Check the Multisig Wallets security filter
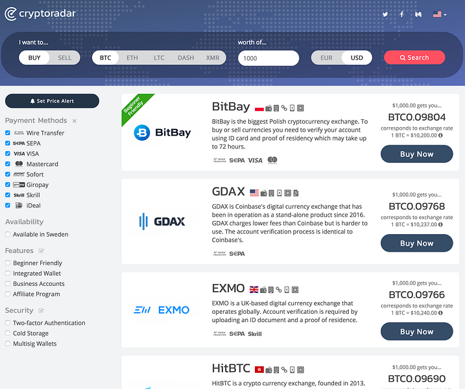465x389 pixels. 8,344
